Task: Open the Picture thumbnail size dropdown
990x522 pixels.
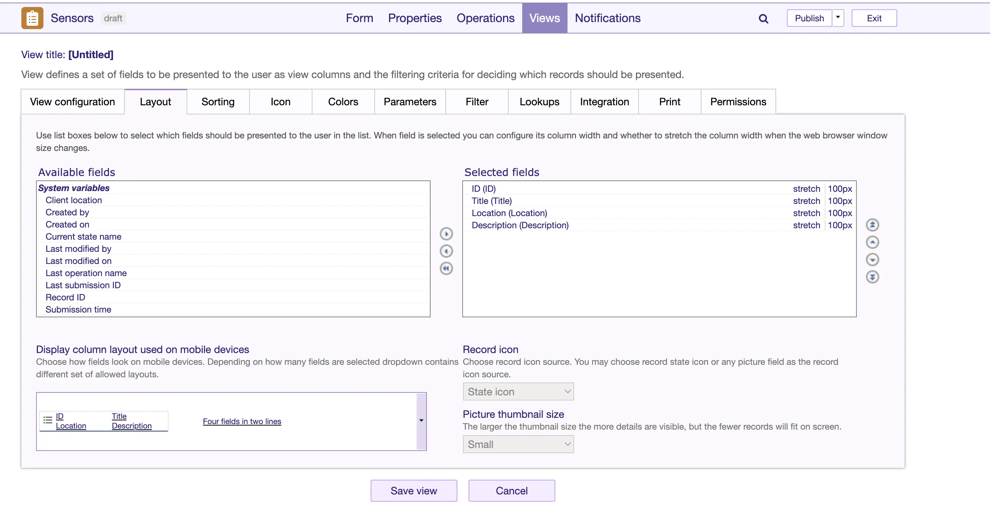Action: point(518,444)
